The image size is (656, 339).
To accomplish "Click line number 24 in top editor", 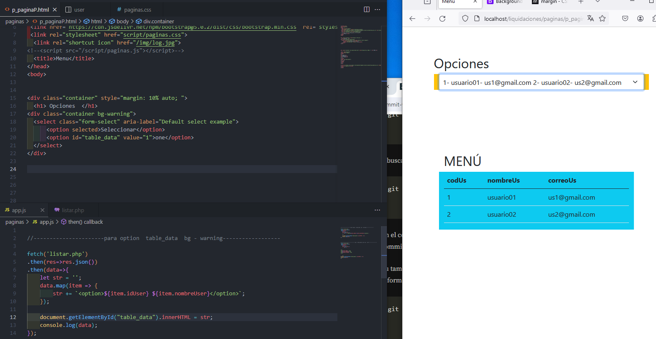I will 13,169.
